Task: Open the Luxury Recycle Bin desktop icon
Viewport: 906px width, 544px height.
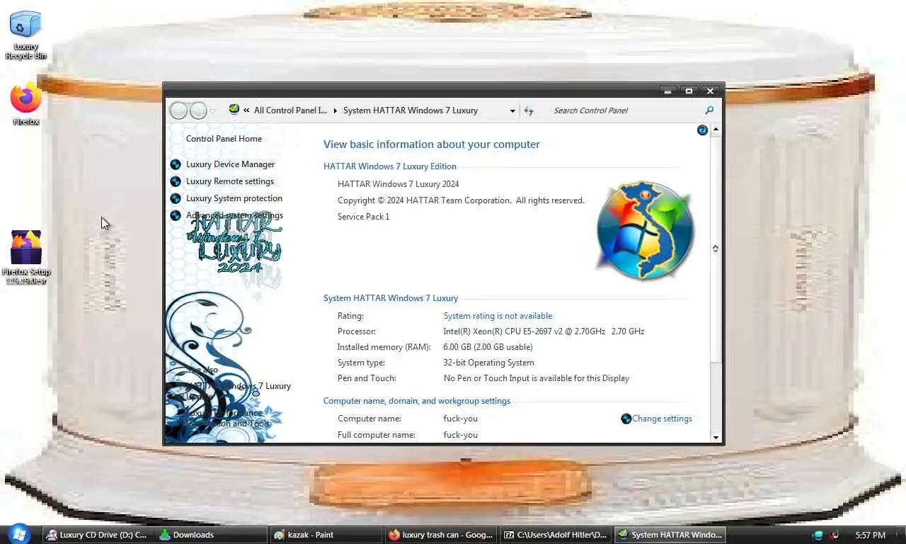Action: [x=25, y=34]
